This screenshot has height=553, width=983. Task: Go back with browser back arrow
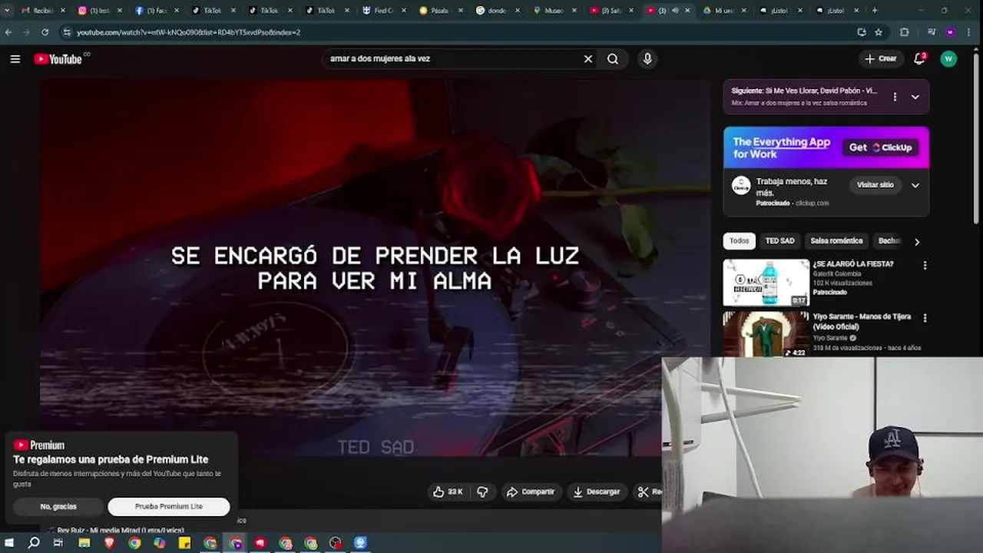click(x=8, y=32)
